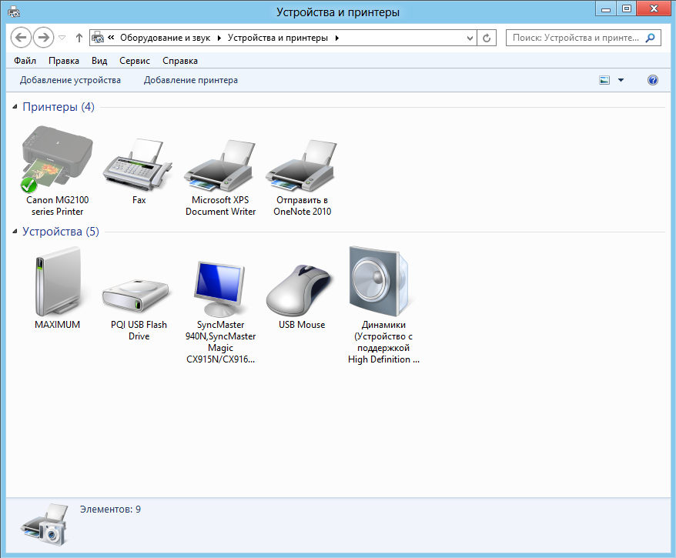Open help via the question mark icon
This screenshot has height=558, width=676.
[653, 80]
